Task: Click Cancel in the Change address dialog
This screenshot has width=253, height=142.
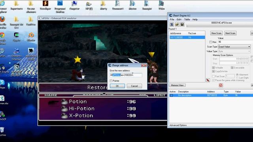Action: click(134, 86)
